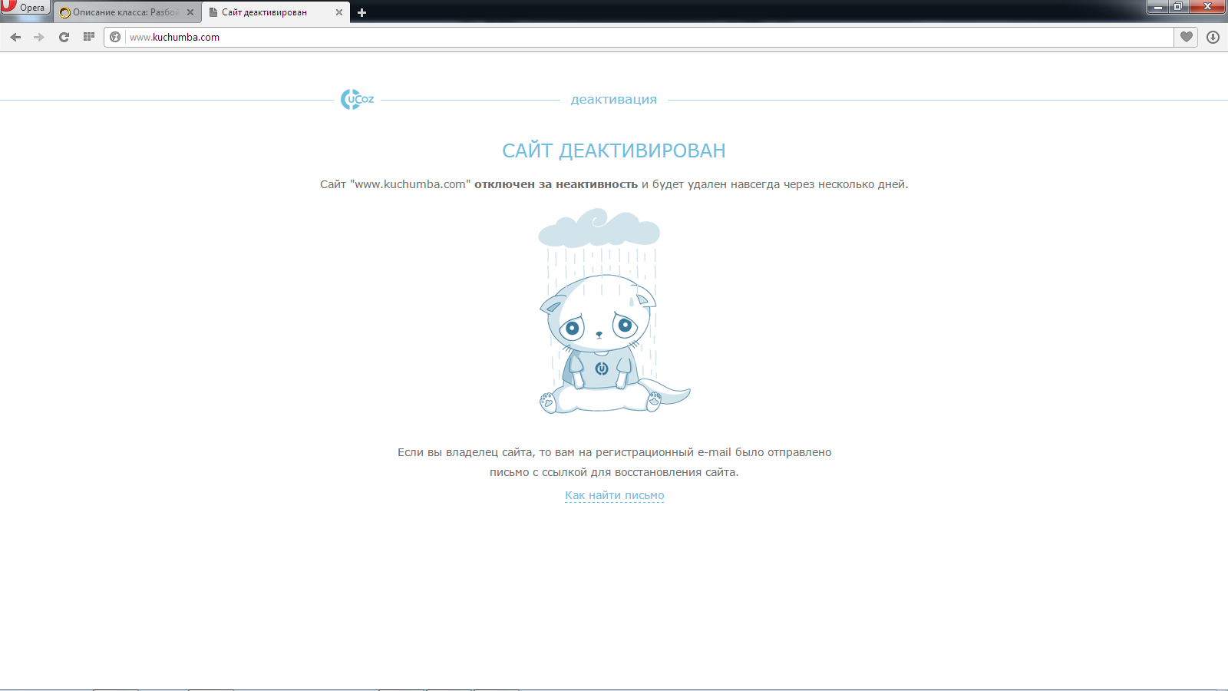Open the Как найти письмо link
This screenshot has width=1228, height=691.
615,495
